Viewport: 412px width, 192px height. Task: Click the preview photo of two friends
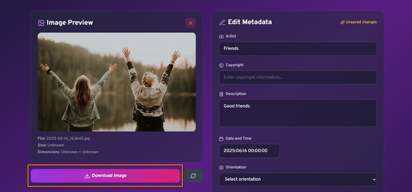tap(117, 82)
